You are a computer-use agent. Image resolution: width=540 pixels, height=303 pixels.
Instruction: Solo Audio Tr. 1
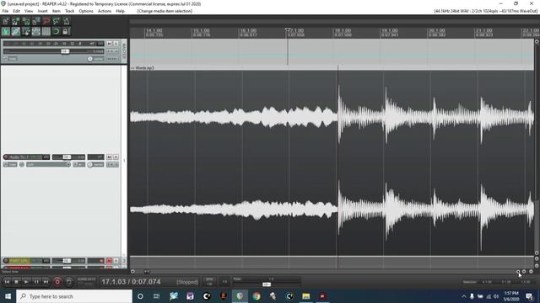pos(116,157)
